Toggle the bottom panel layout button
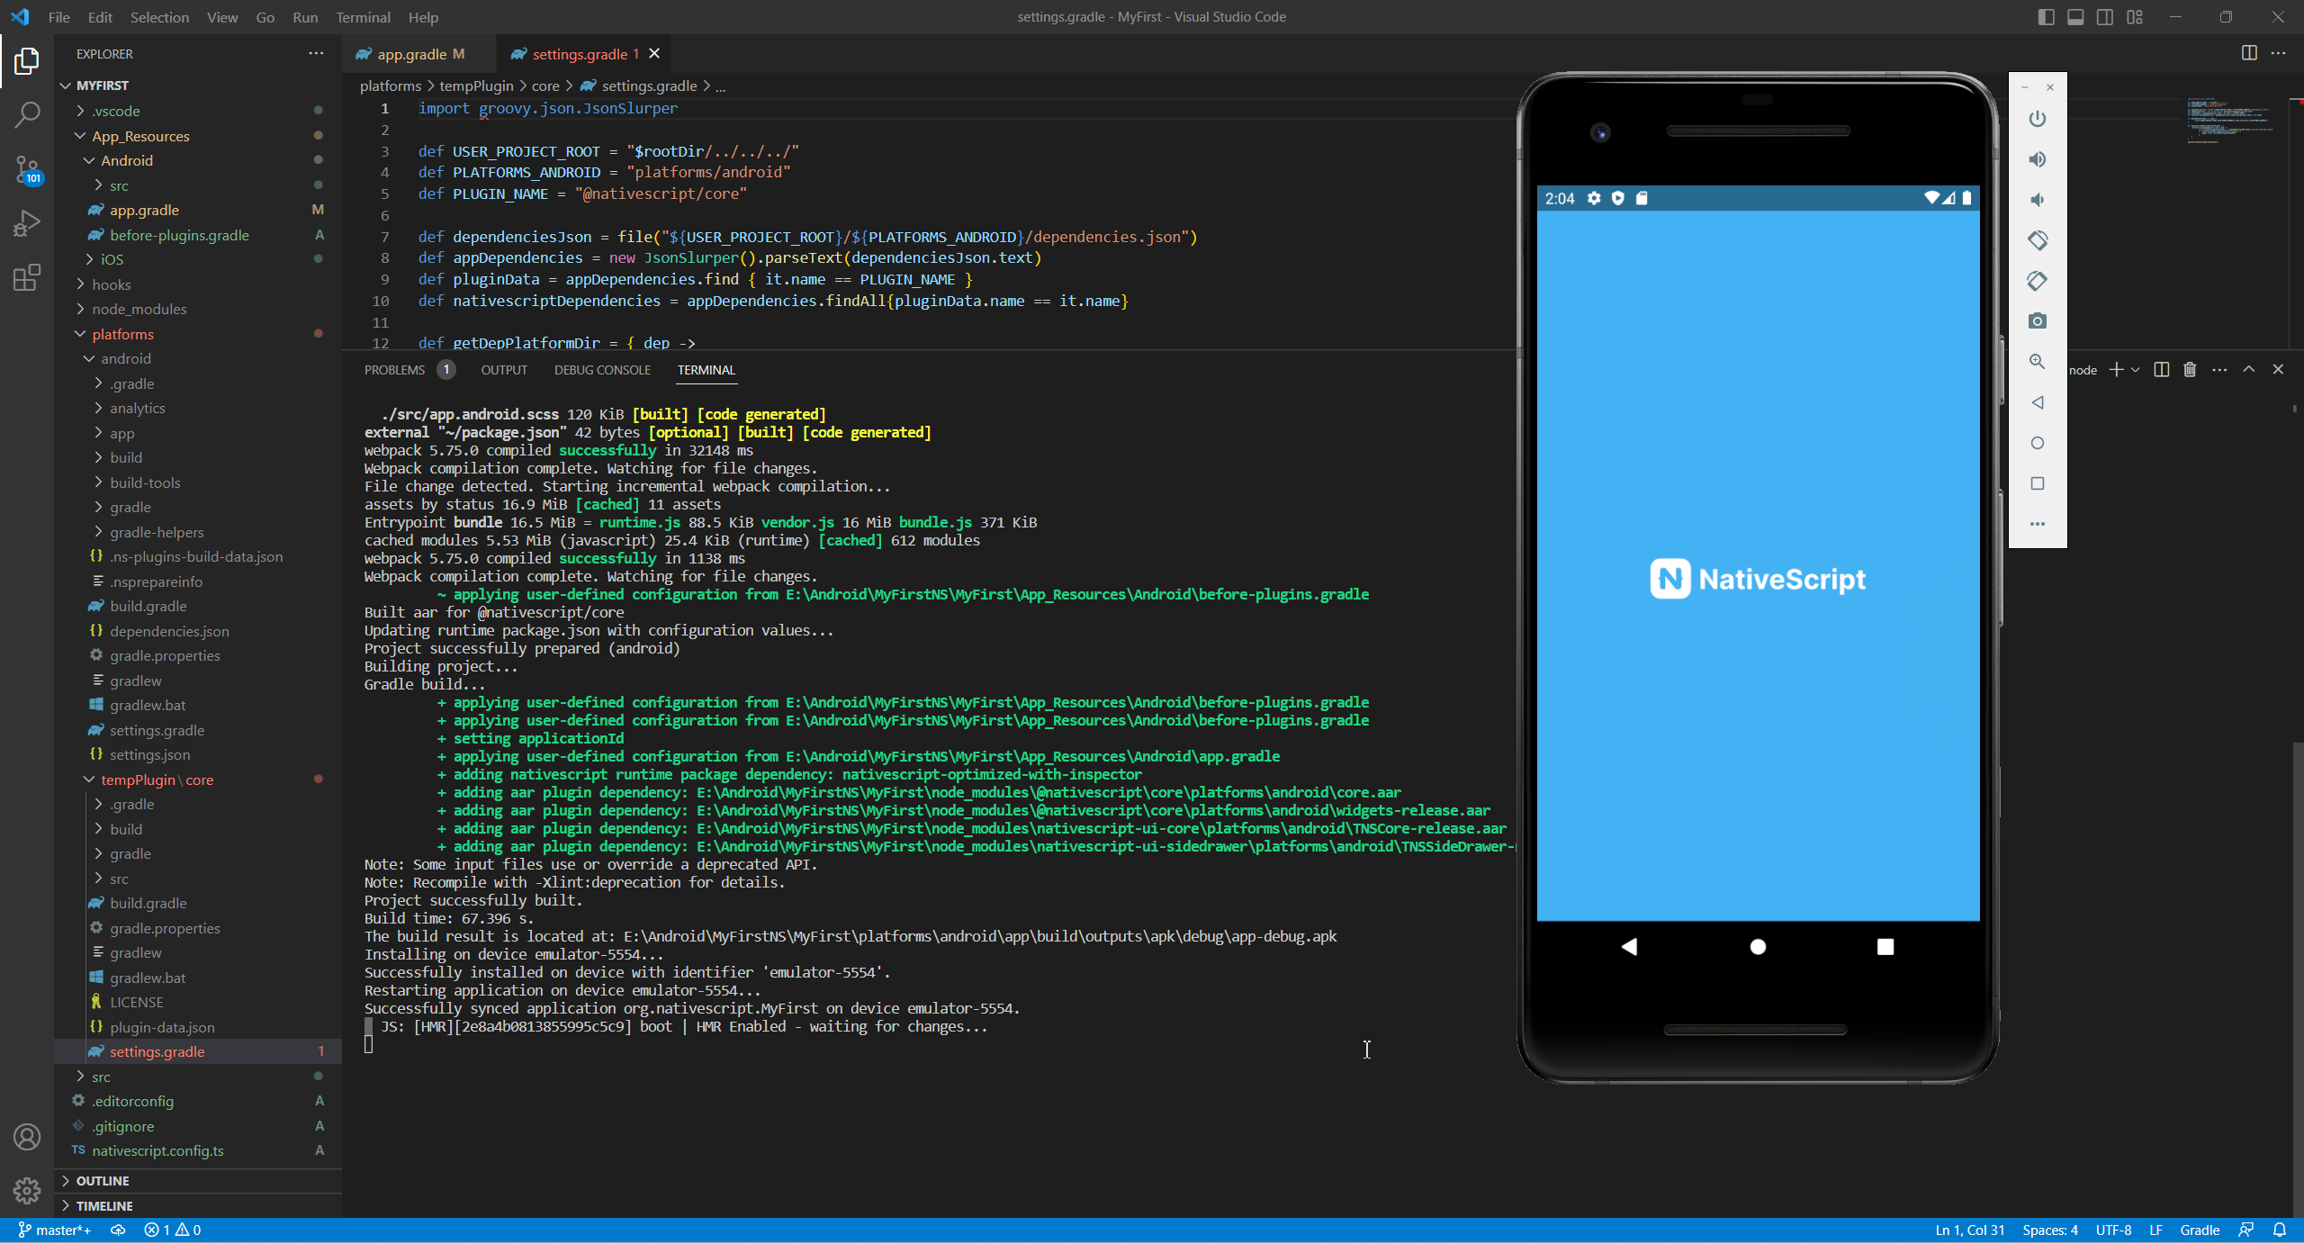The height and width of the screenshot is (1244, 2304). pyautogui.click(x=2075, y=17)
